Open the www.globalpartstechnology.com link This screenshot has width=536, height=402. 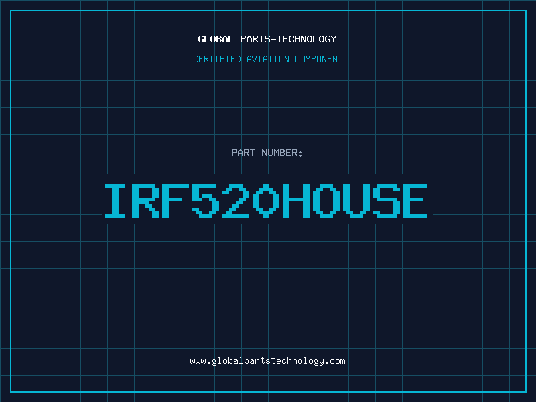[x=267, y=361]
